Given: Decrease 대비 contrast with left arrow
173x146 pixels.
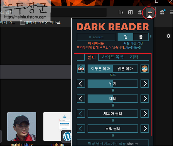Looking at the screenshot, I should 81,99.
